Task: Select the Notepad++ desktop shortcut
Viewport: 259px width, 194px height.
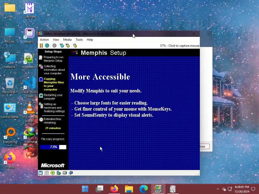Action: click(29, 61)
